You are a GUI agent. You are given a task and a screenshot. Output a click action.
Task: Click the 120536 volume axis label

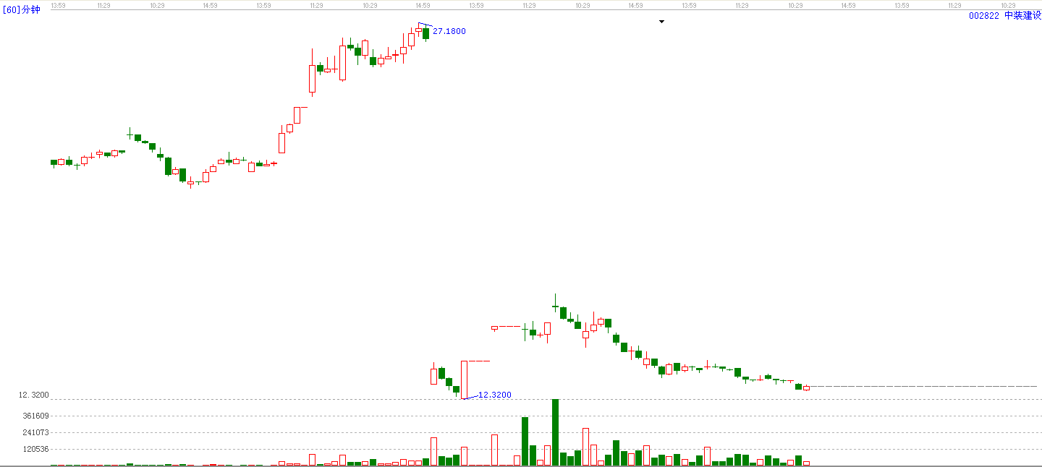click(x=35, y=449)
